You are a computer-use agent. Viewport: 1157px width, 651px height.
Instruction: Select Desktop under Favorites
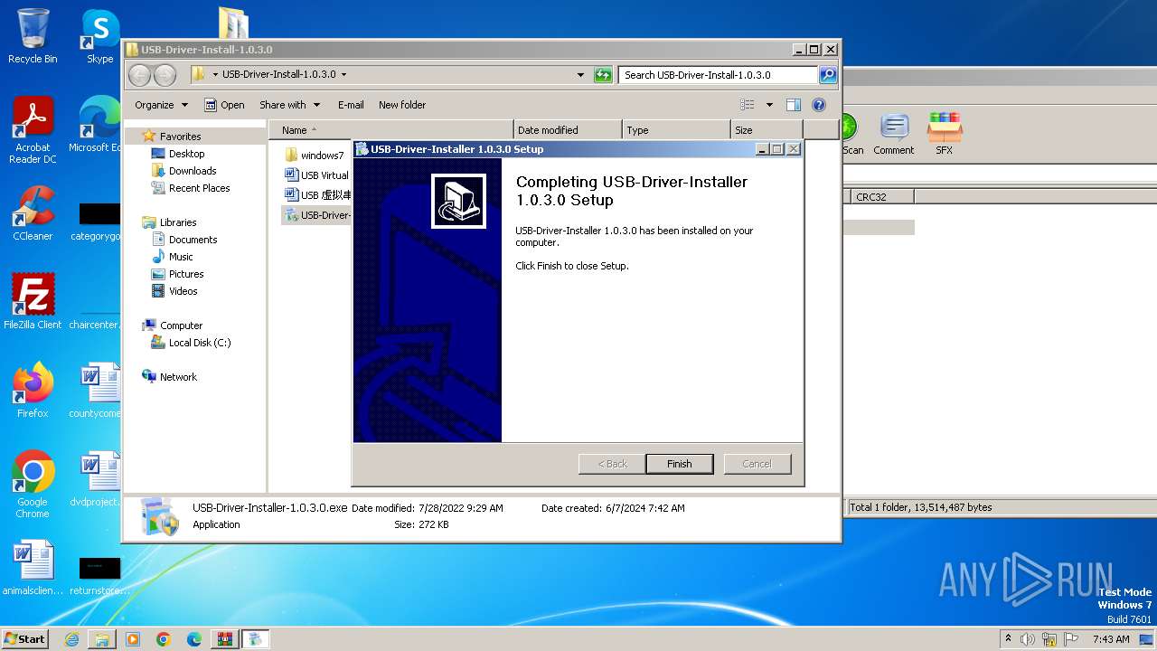186,154
